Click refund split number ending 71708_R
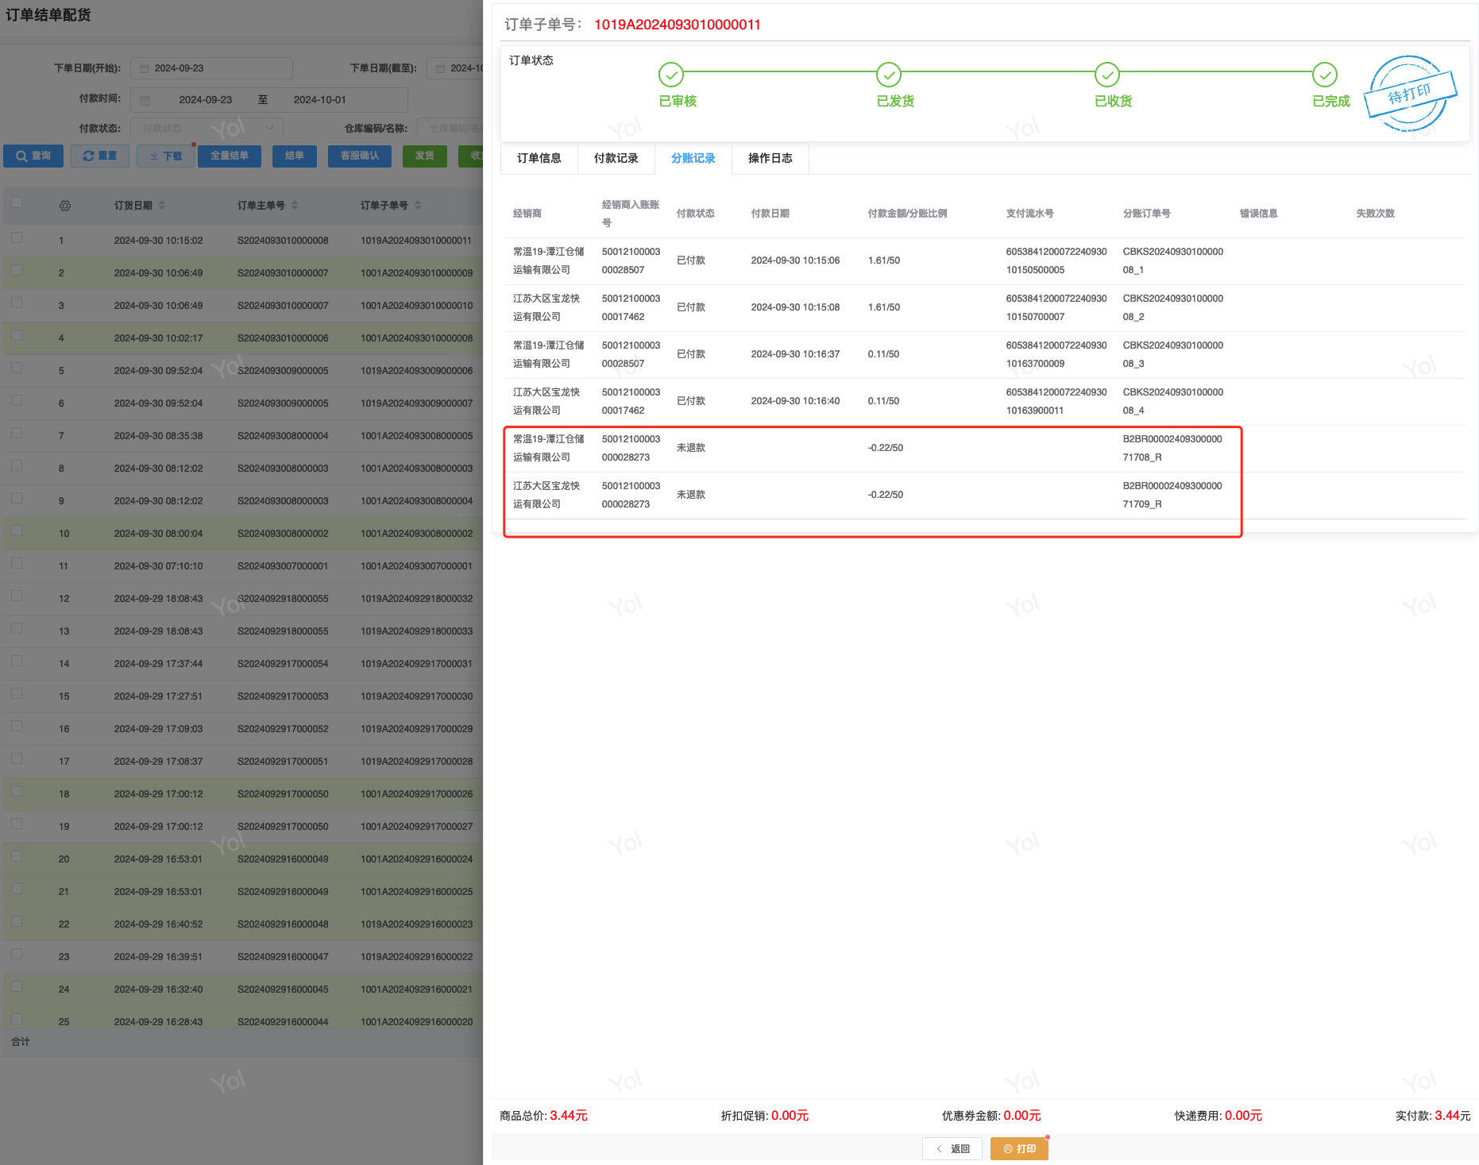The width and height of the screenshot is (1479, 1165). tap(1172, 448)
